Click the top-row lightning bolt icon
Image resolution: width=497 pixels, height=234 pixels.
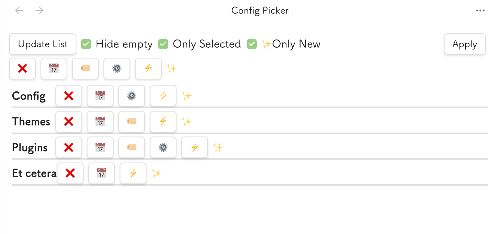[148, 69]
